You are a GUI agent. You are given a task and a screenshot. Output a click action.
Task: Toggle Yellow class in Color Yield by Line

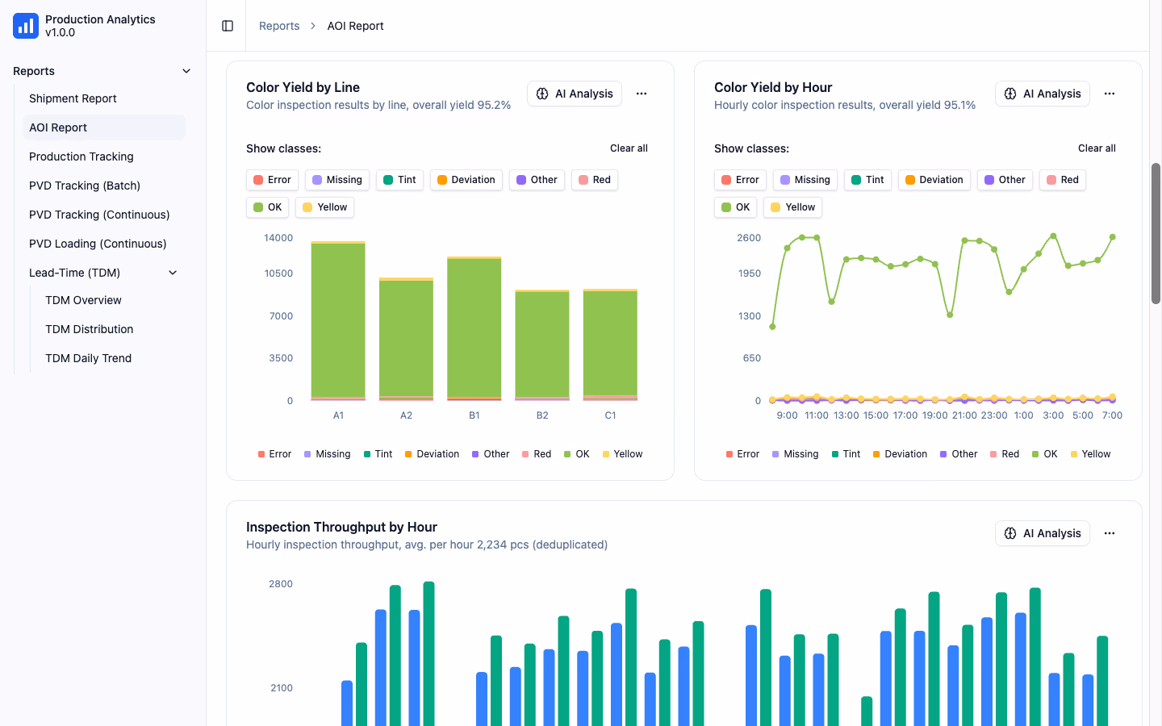click(324, 207)
